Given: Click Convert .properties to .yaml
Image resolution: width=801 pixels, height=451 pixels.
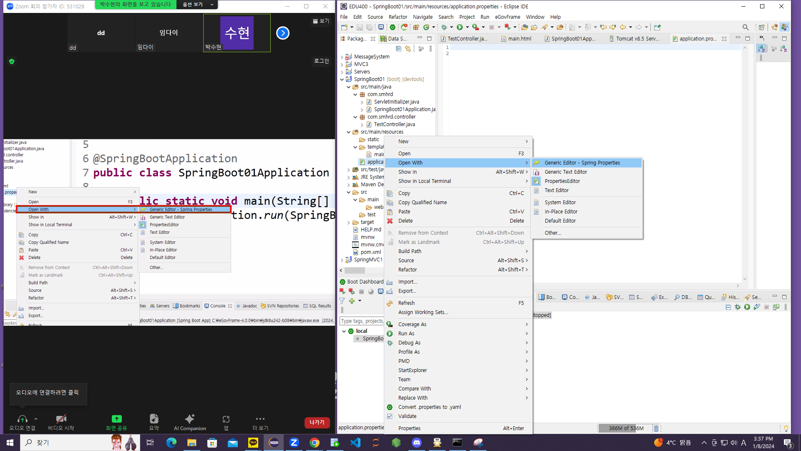Looking at the screenshot, I should [x=429, y=407].
